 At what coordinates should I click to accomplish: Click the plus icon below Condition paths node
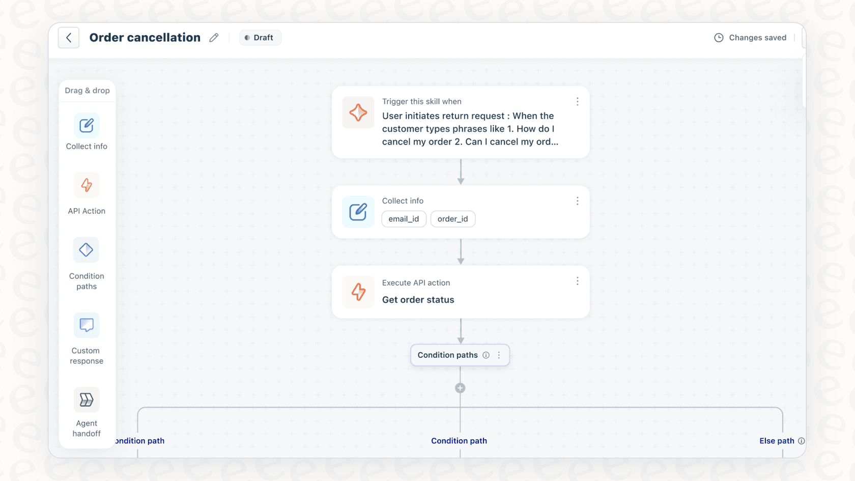point(460,388)
